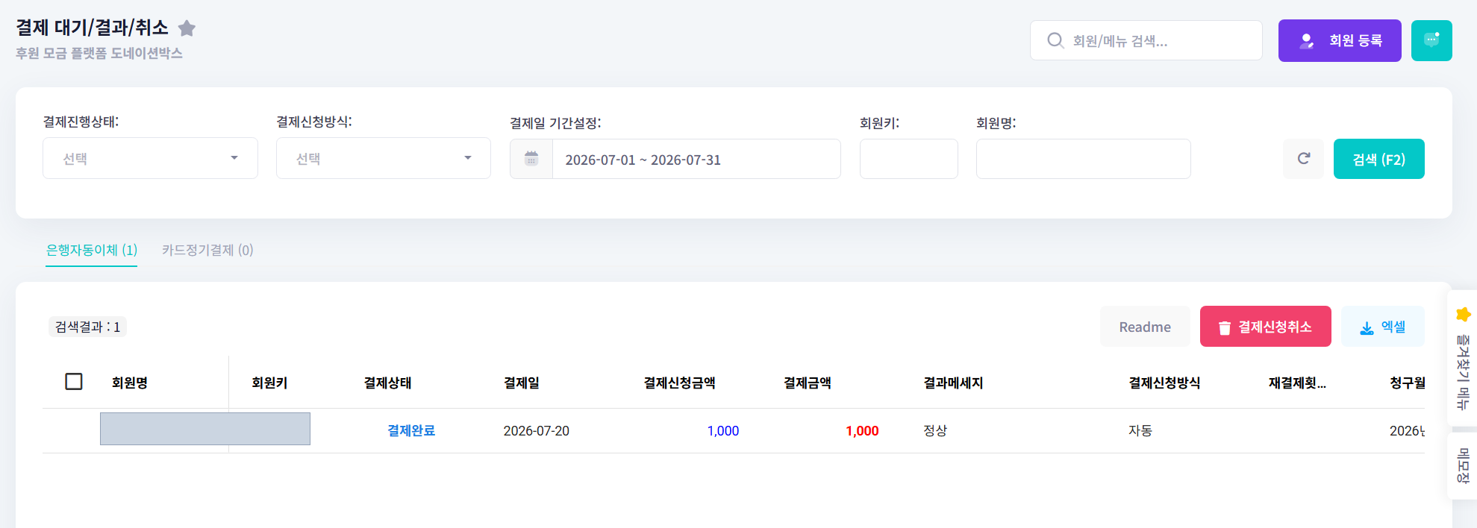The image size is (1477, 528).
Task: Click the red 1,000 paid amount cell
Action: tap(862, 431)
